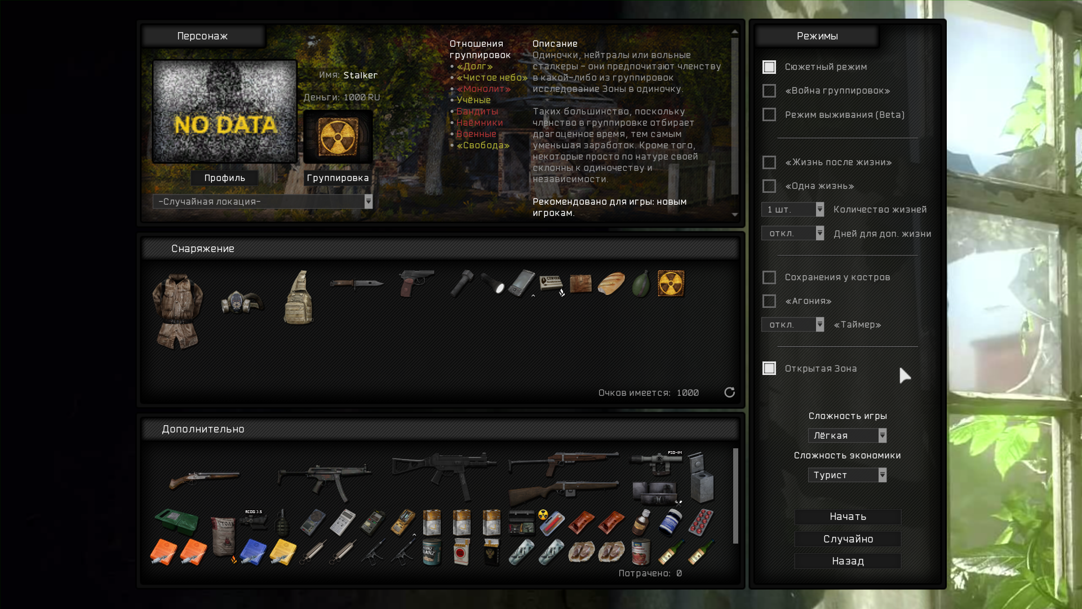Screen dimensions: 1082x609
Task: Go back with the Назад button
Action: 848,561
